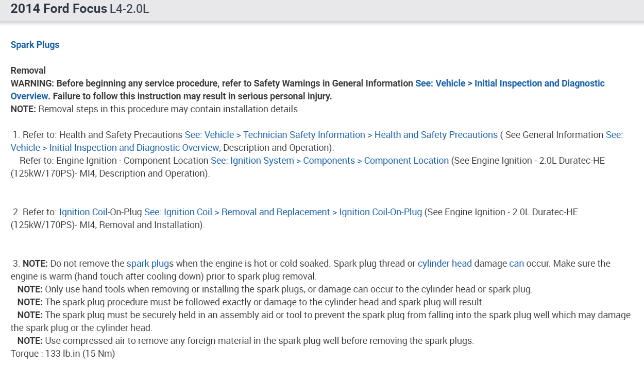Open Technician Safety Information Health and Safety Precautions link
Screen dimensions: 644x365
pyautogui.click(x=341, y=135)
